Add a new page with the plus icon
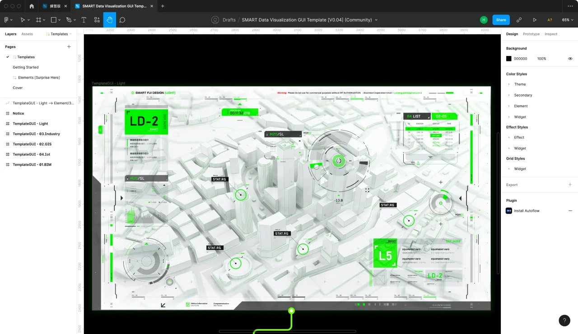Viewport: 578px width, 334px height. (69, 47)
